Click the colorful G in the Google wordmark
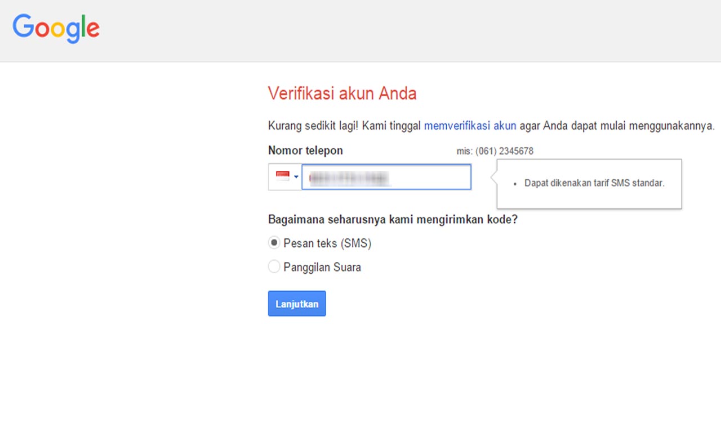This screenshot has width=721, height=425. coord(23,28)
